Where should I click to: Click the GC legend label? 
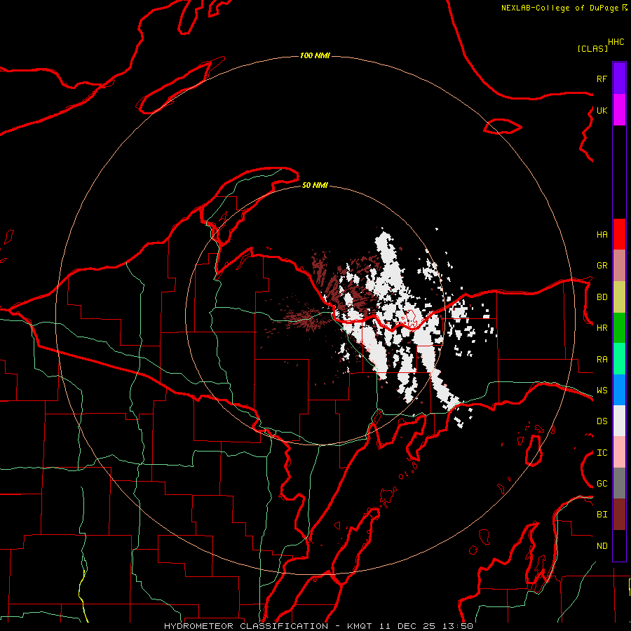[x=602, y=484]
